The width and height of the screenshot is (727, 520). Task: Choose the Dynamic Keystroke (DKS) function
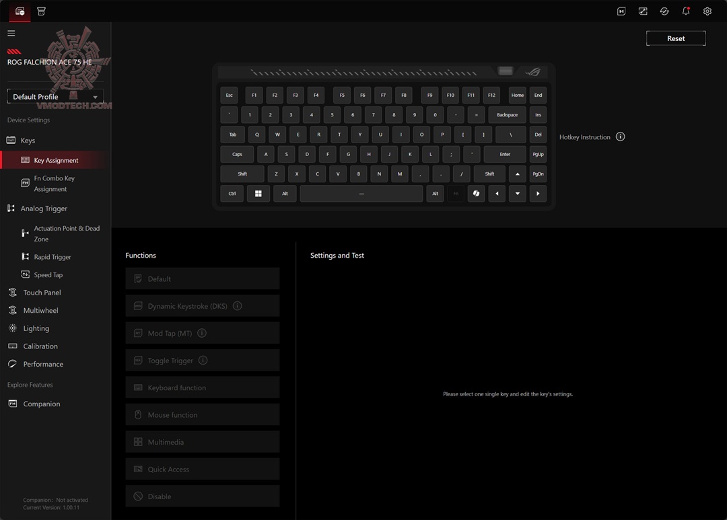coord(202,306)
